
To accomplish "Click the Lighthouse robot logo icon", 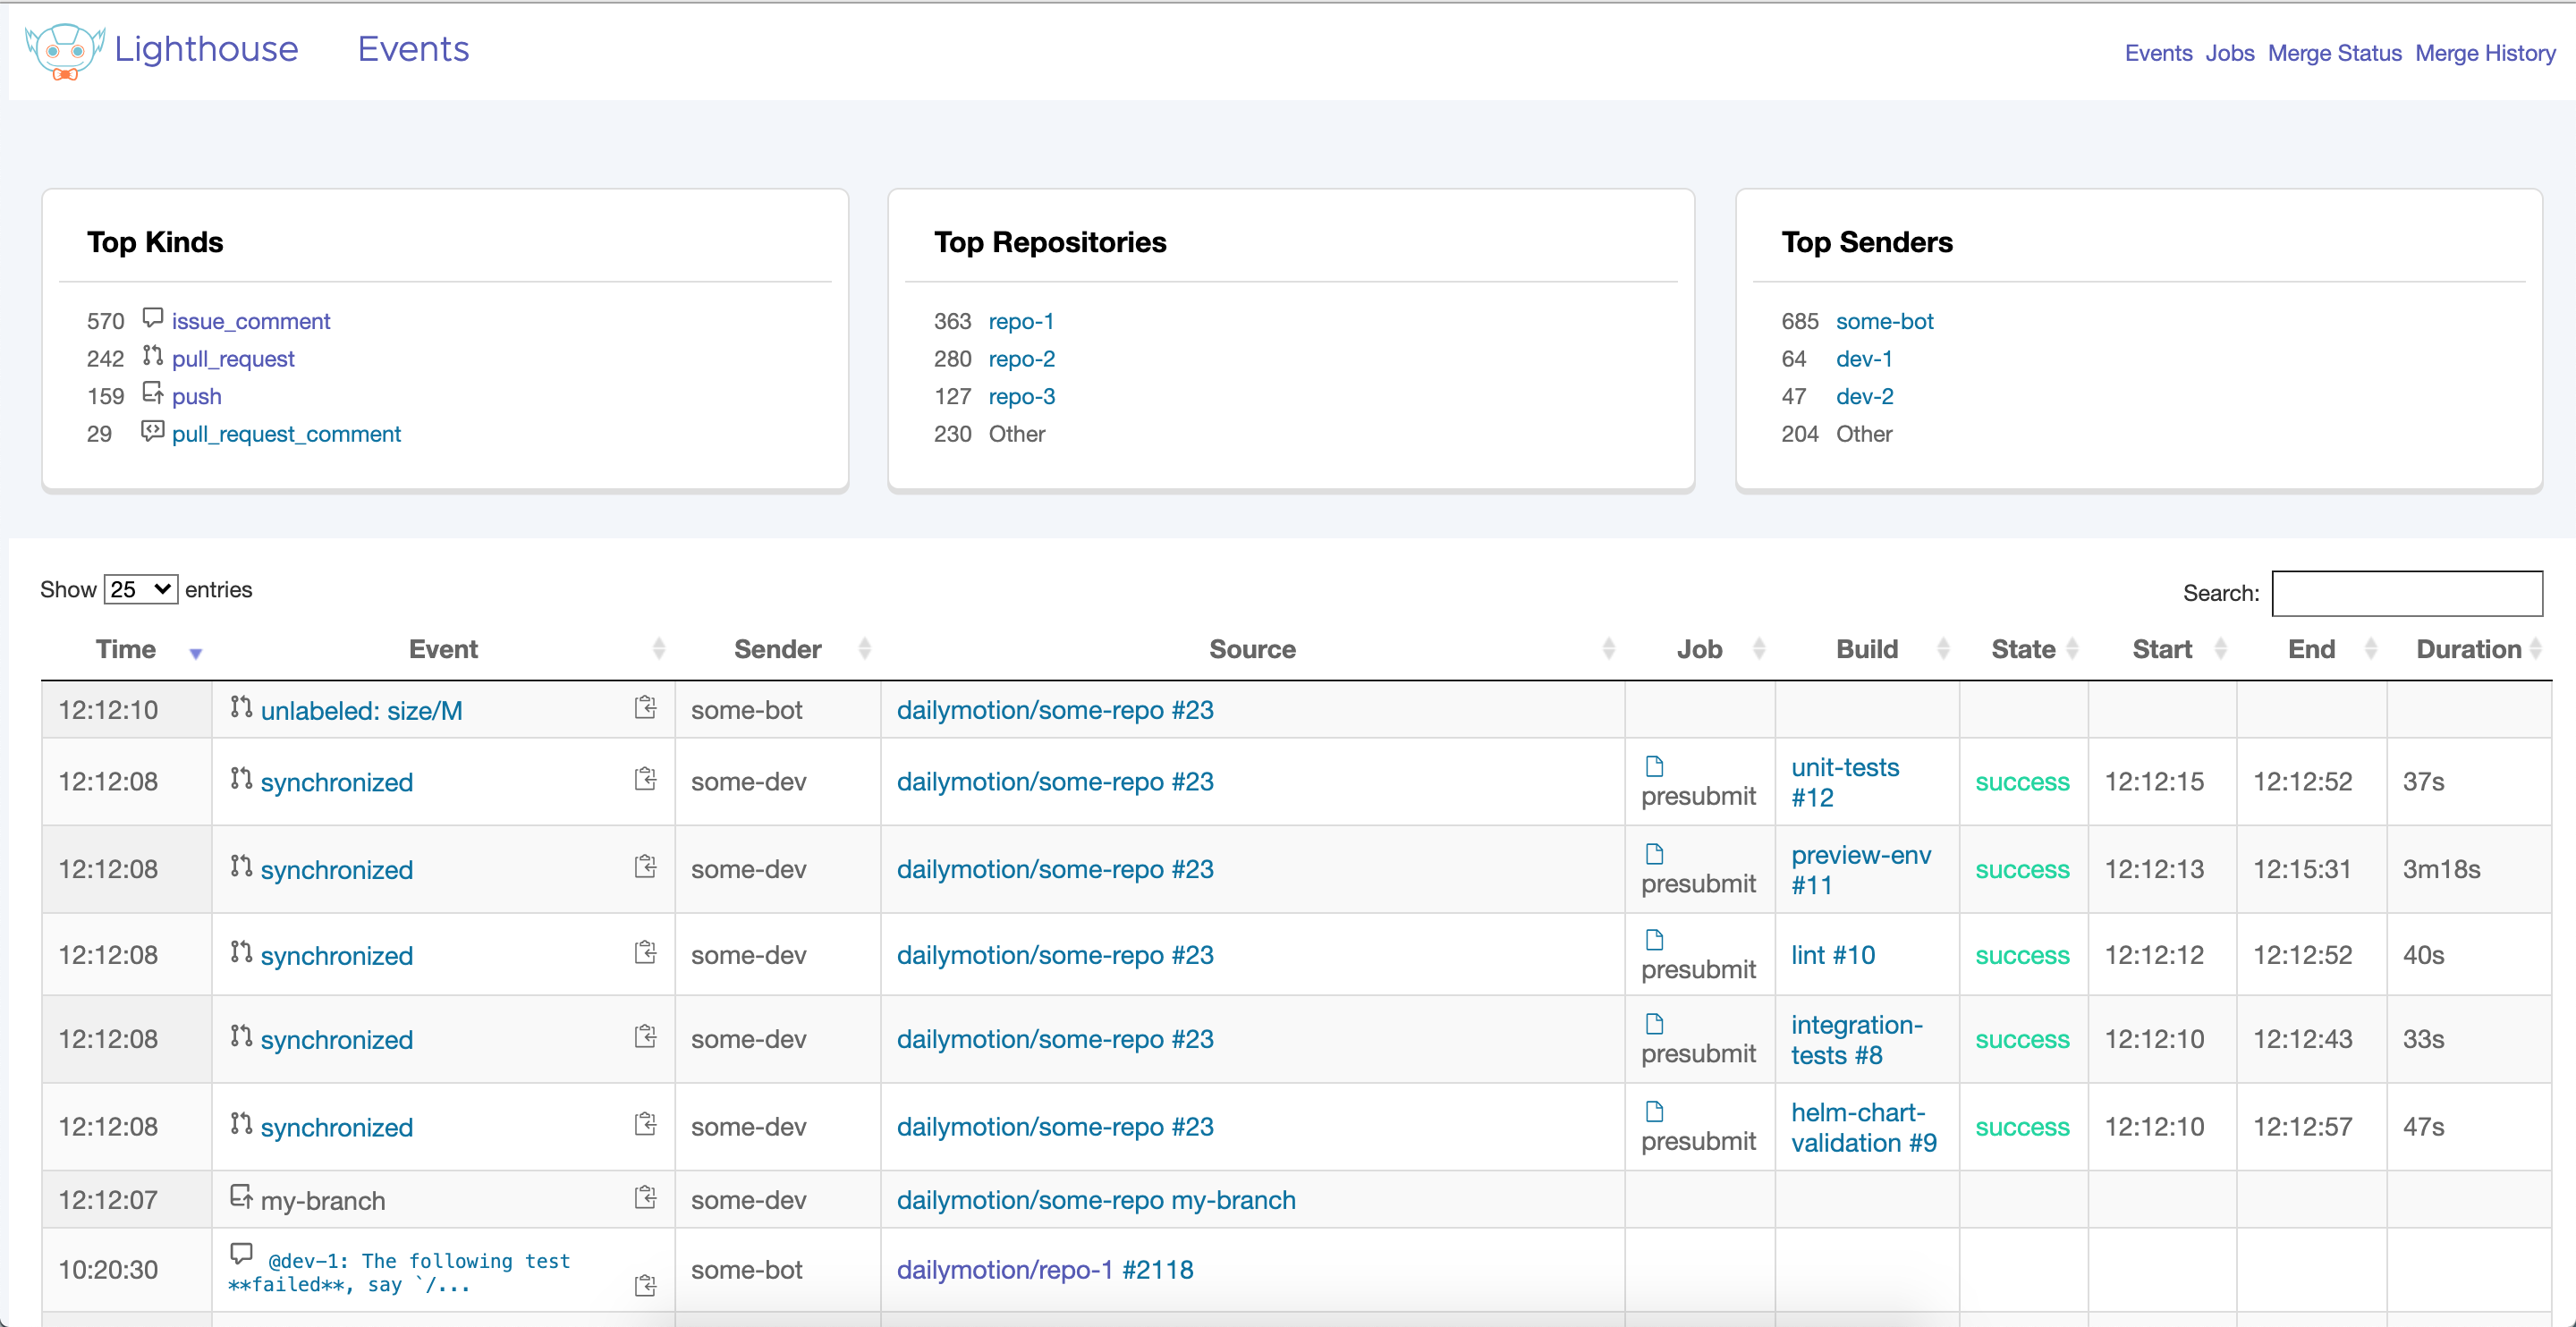I will pos(65,50).
